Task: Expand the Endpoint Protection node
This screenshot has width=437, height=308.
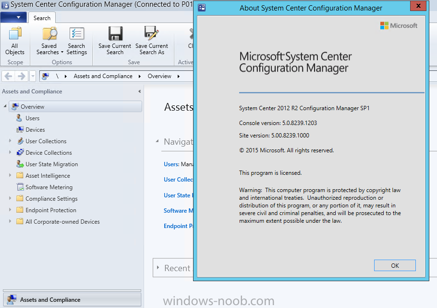Action: [10, 210]
